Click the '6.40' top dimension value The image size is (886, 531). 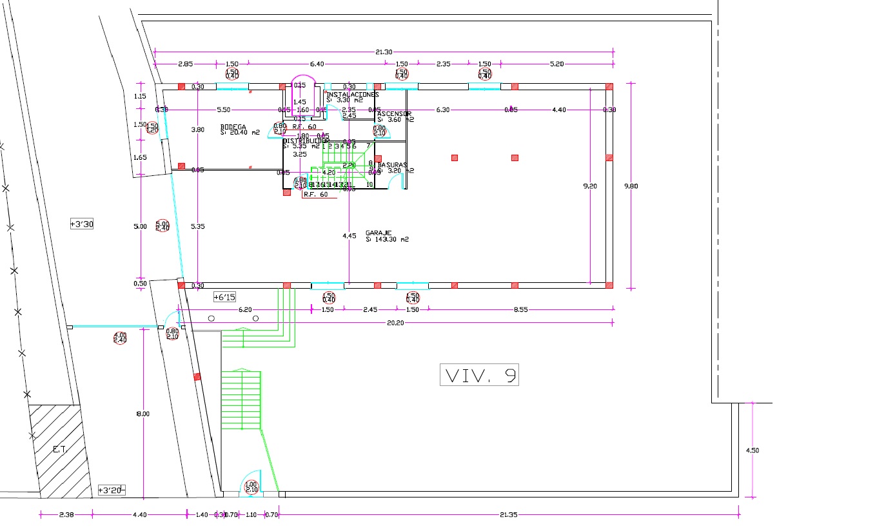pos(317,64)
